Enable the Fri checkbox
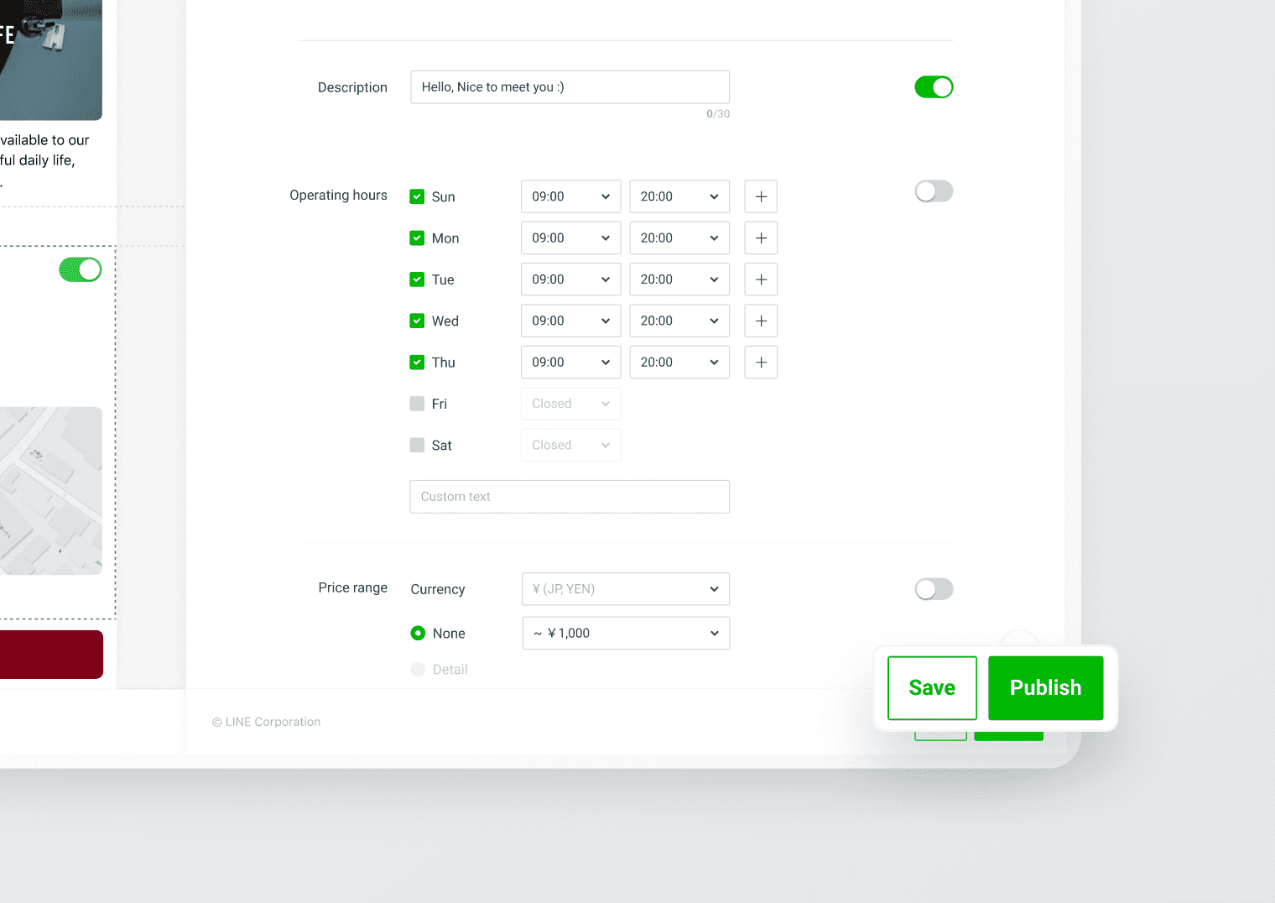Screen dimensions: 1275x903 pyautogui.click(x=417, y=404)
